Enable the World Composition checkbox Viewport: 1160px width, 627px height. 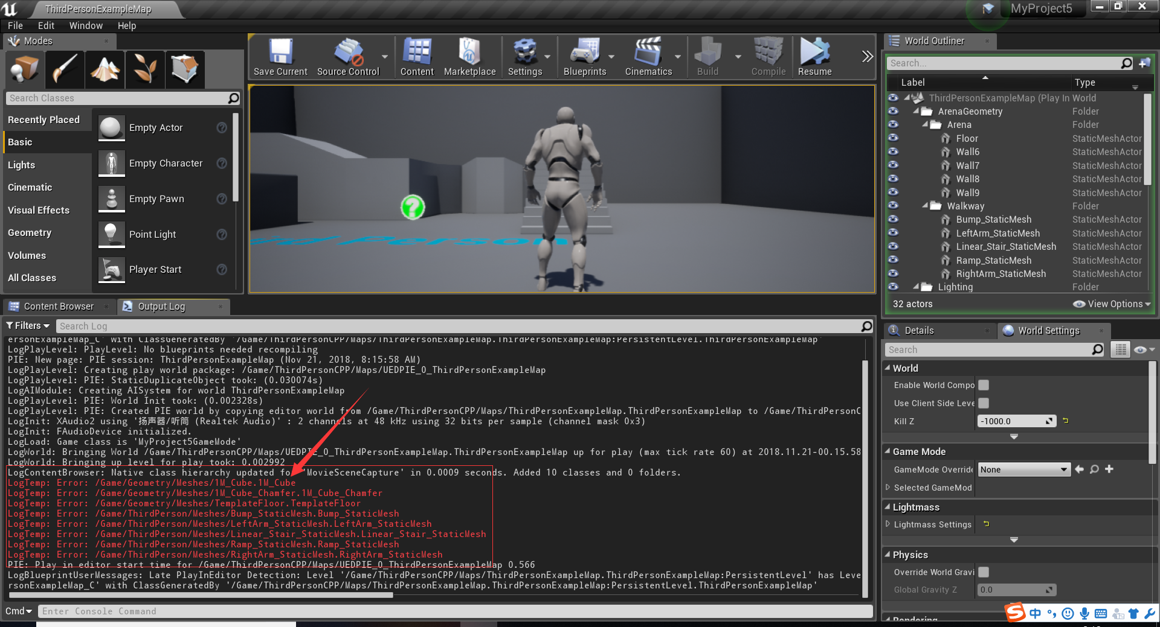[984, 384]
